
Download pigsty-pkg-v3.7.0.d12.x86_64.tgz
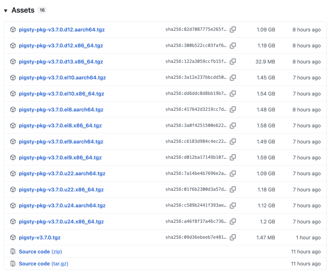click(61, 45)
